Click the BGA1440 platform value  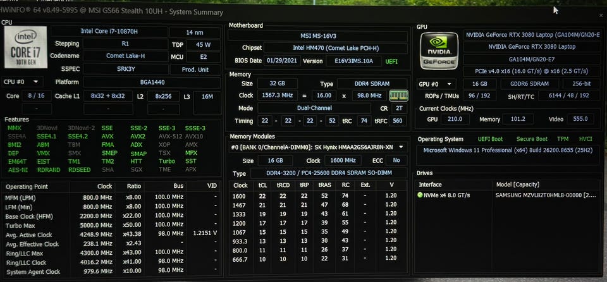(152, 82)
